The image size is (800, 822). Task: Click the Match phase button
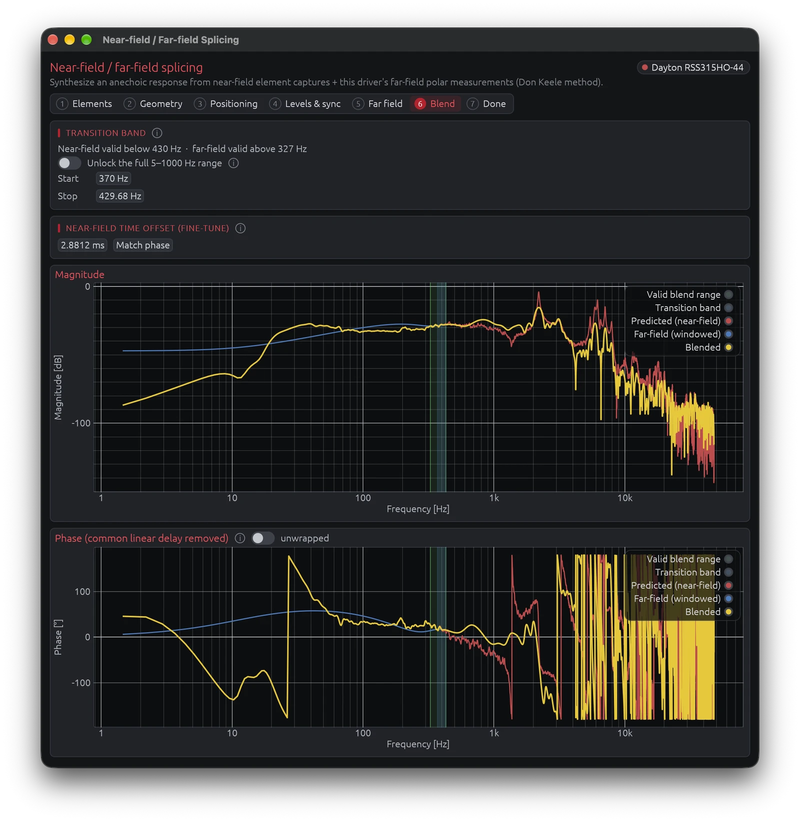pyautogui.click(x=143, y=245)
